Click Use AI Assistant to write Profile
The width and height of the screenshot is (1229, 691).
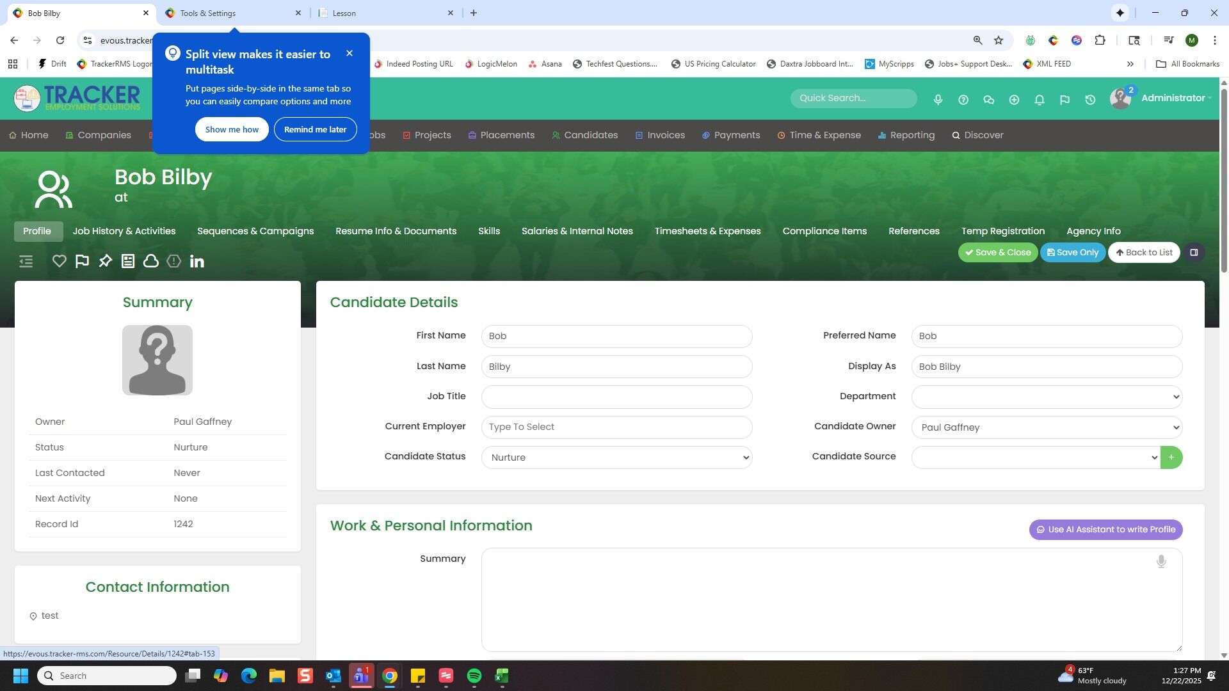point(1105,530)
